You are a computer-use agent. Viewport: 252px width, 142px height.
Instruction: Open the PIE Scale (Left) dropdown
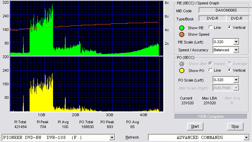[236, 42]
